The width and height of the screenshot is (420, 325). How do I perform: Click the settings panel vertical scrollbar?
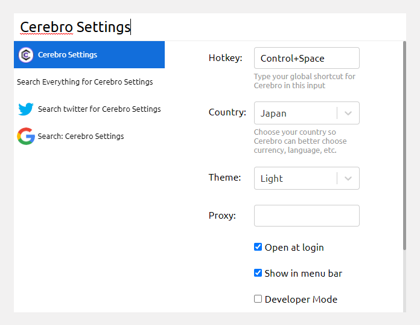pos(404,146)
